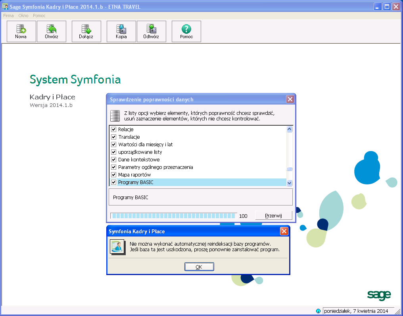Select the Mapa raportów list row text
The height and width of the screenshot is (316, 403).
coord(134,174)
